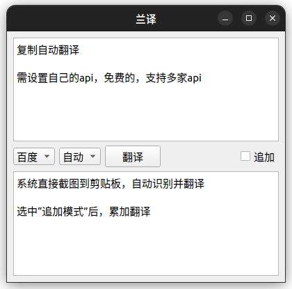Click empty space between 翻译 and 追加

(200, 157)
